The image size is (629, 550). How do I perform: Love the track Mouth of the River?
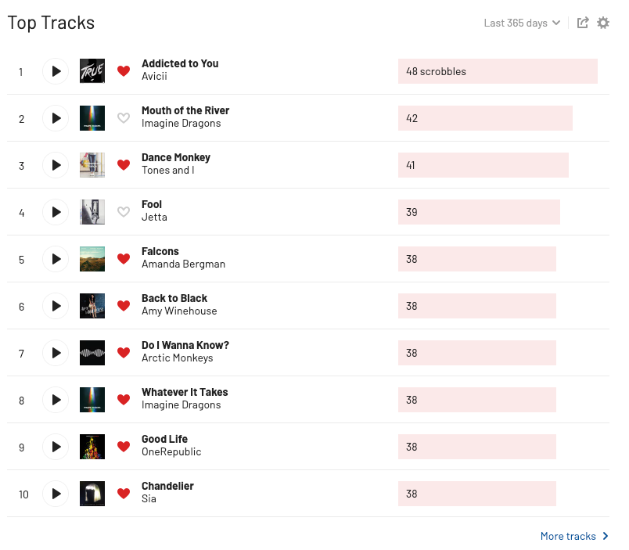pos(123,118)
